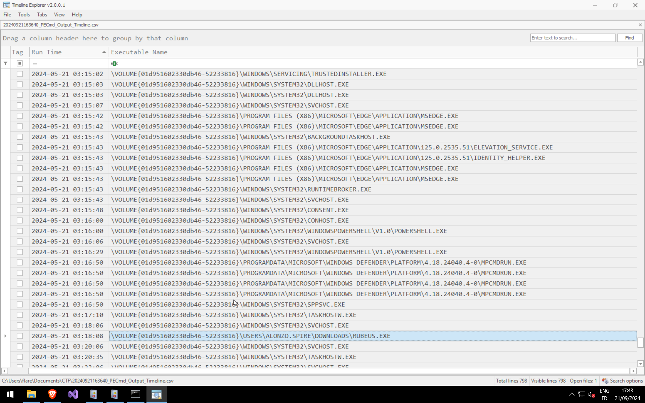Click the Run Time cell 2024-05-21 03:17:10
This screenshot has width=645, height=403.
[x=69, y=315]
